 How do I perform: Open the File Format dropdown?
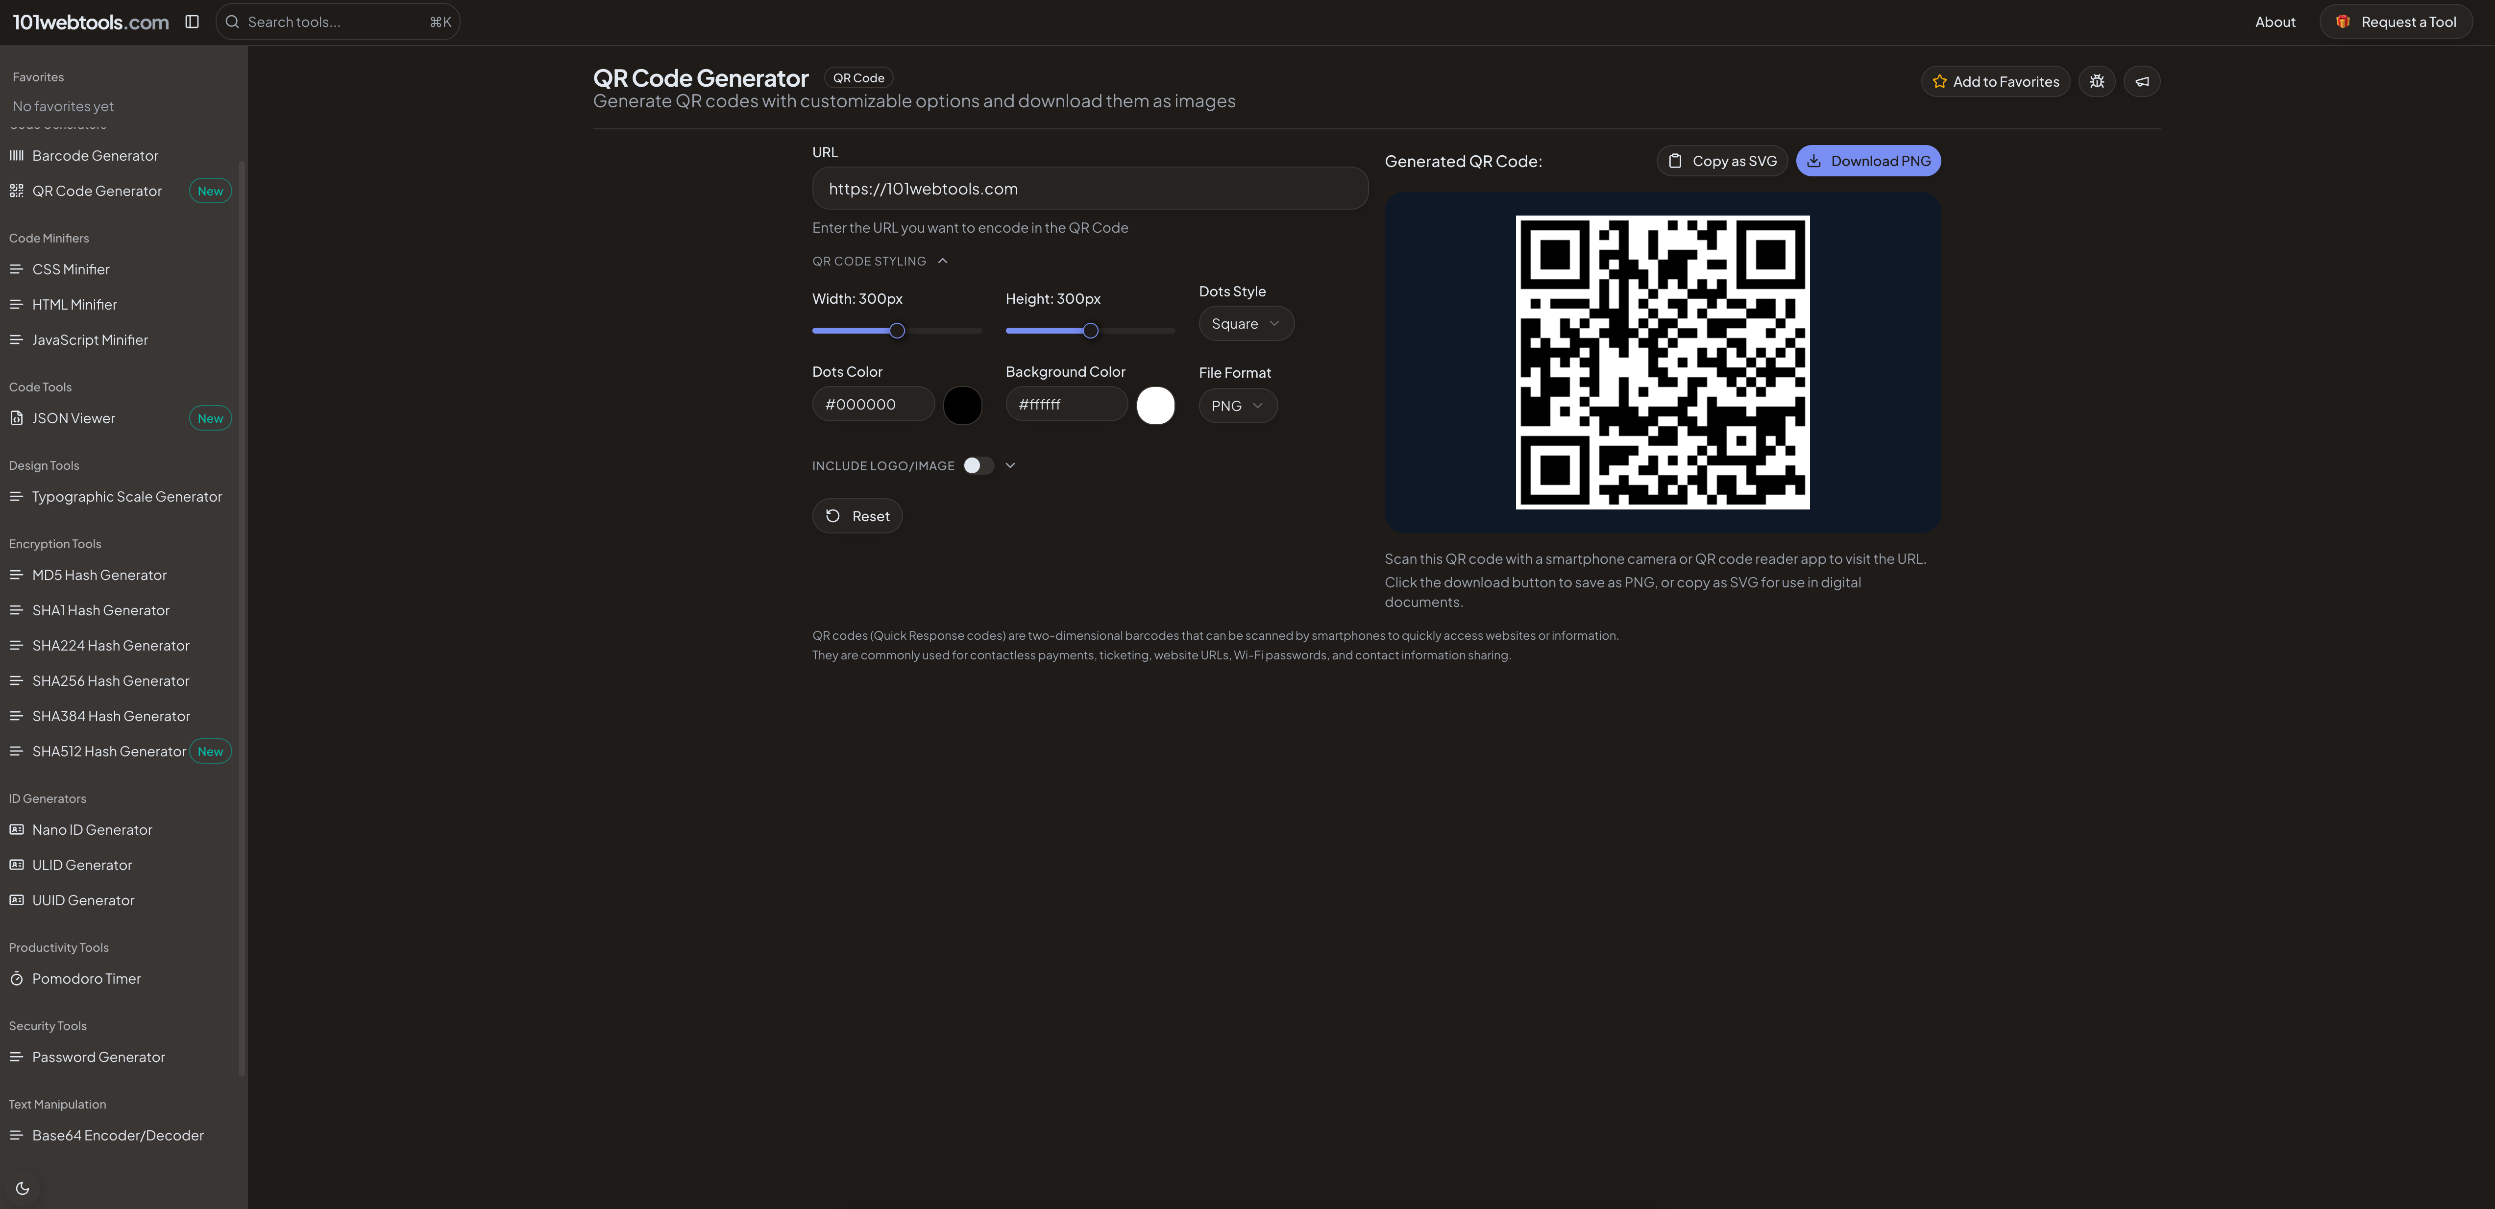point(1237,405)
